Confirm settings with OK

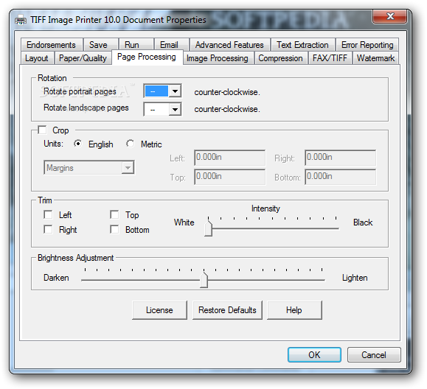314,354
